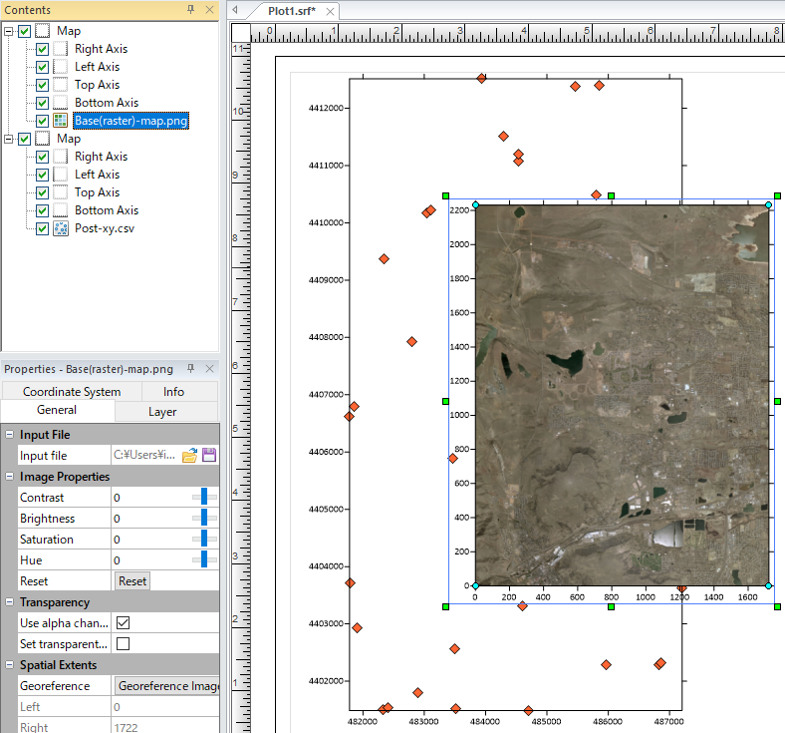Click the Contrast value field
The height and width of the screenshot is (733, 785).
click(x=150, y=498)
